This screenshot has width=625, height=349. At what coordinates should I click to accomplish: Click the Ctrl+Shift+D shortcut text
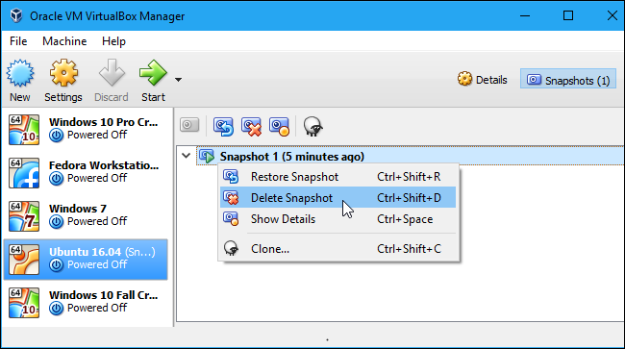click(x=409, y=198)
